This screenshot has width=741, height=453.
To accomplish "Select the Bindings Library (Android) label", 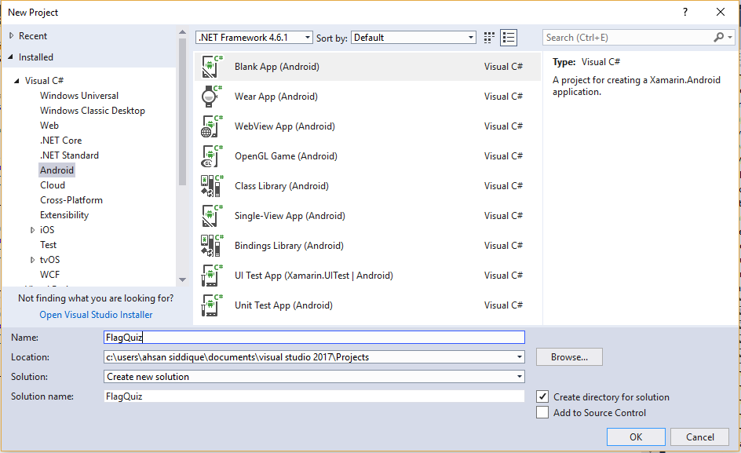I will [289, 246].
